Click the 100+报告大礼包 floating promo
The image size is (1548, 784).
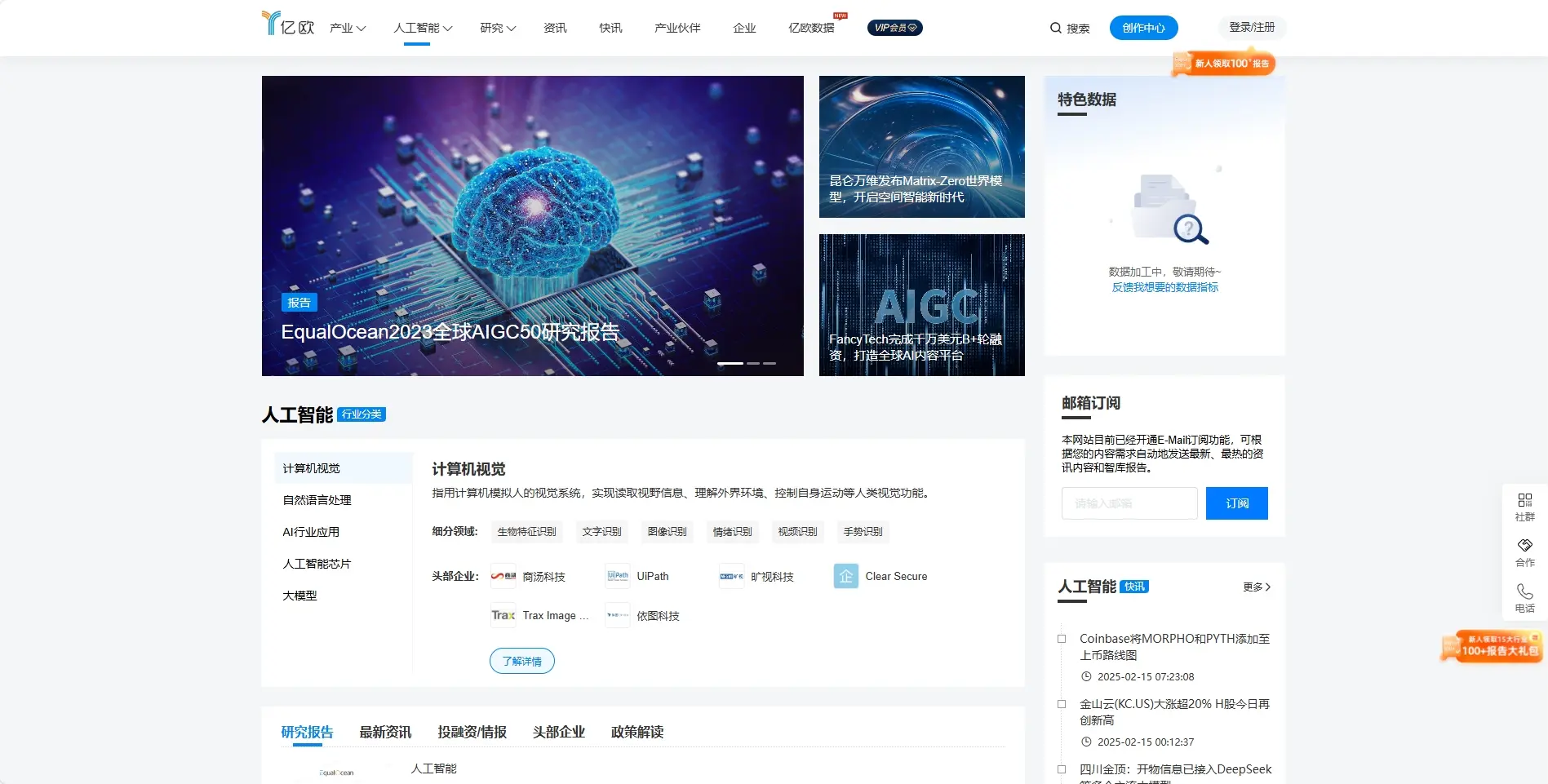coord(1492,646)
